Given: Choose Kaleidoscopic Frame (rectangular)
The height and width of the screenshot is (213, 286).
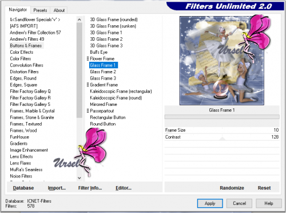Looking at the screenshot, I should click(x=121, y=91).
